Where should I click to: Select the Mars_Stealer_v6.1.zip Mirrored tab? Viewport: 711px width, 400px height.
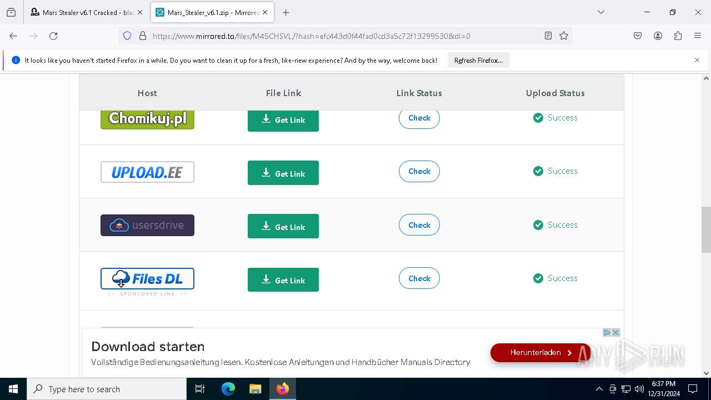(x=213, y=12)
